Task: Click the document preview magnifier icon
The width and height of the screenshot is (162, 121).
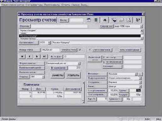Action: pos(129,20)
